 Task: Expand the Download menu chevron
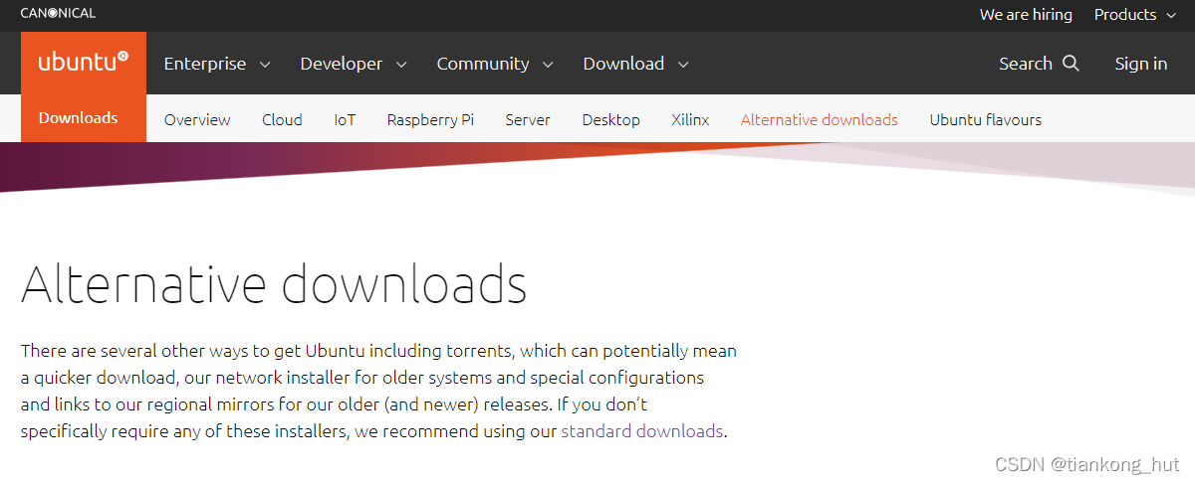point(683,65)
